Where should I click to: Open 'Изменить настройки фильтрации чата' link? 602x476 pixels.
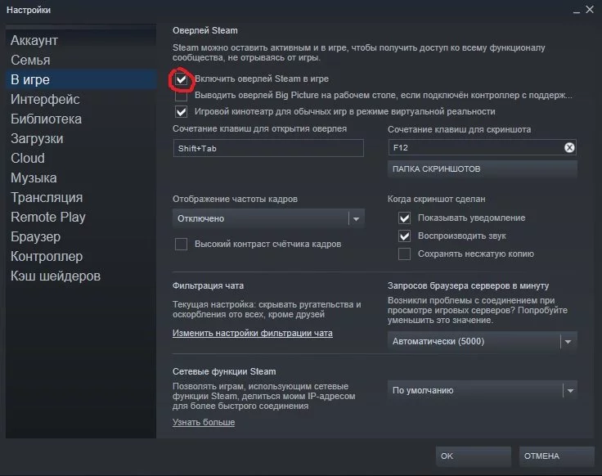tap(252, 333)
